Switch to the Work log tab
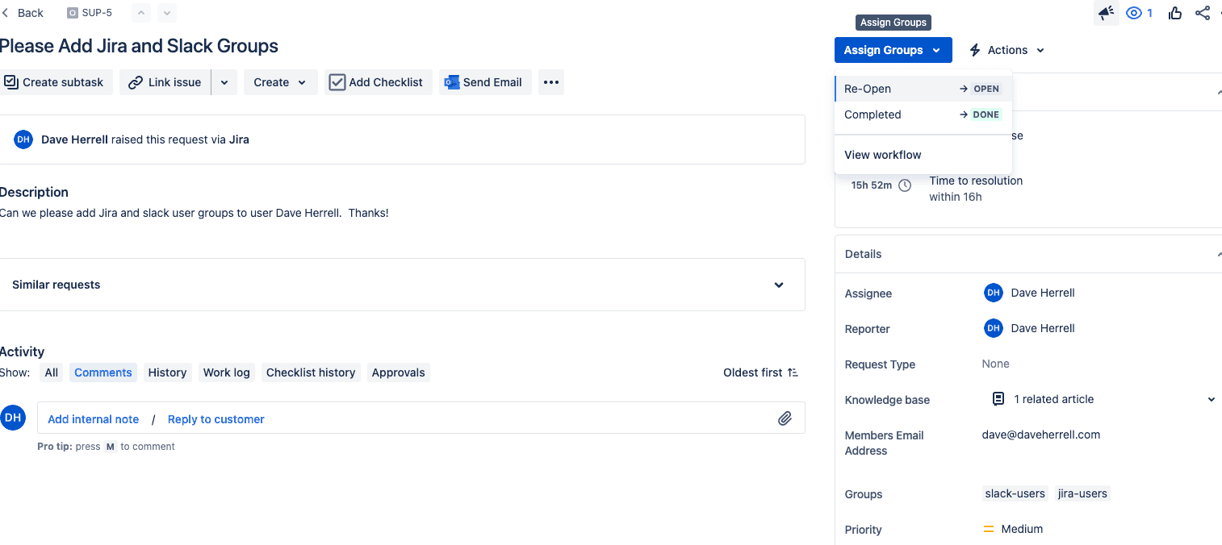 pos(227,372)
